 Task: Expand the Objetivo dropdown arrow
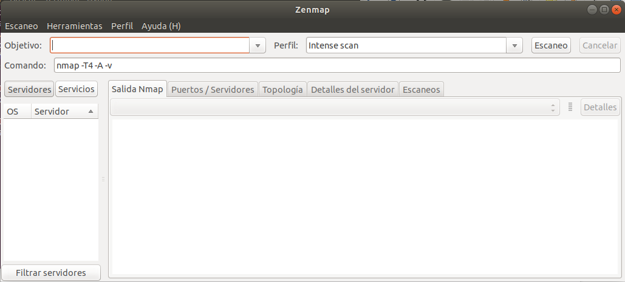click(x=258, y=45)
